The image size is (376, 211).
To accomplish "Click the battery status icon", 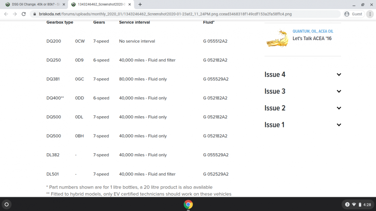I will point(360,205).
